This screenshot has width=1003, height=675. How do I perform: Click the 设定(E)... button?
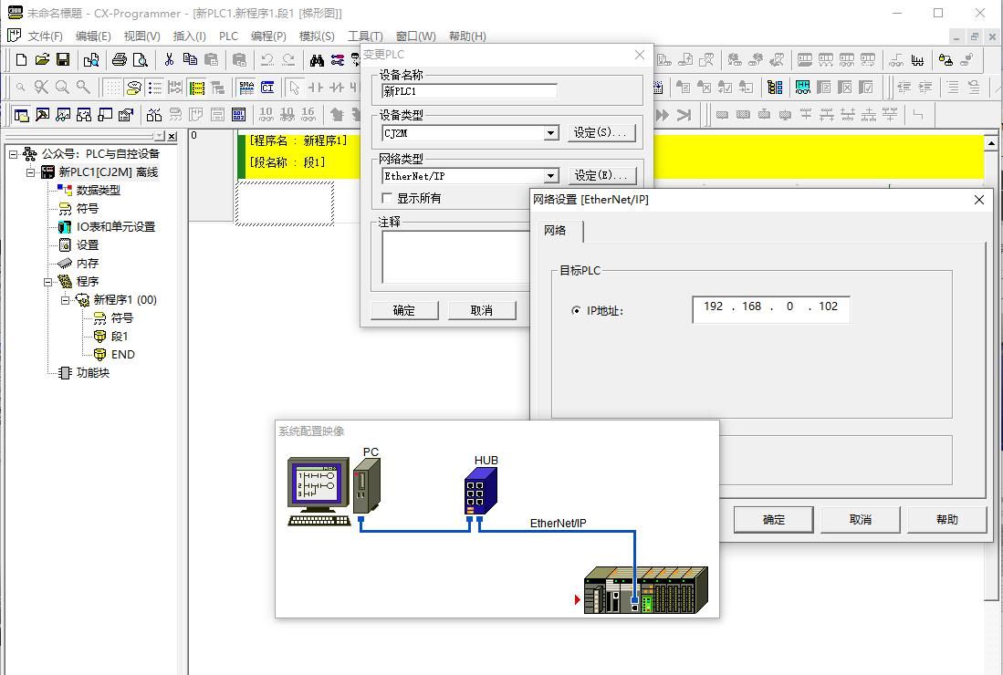[600, 175]
